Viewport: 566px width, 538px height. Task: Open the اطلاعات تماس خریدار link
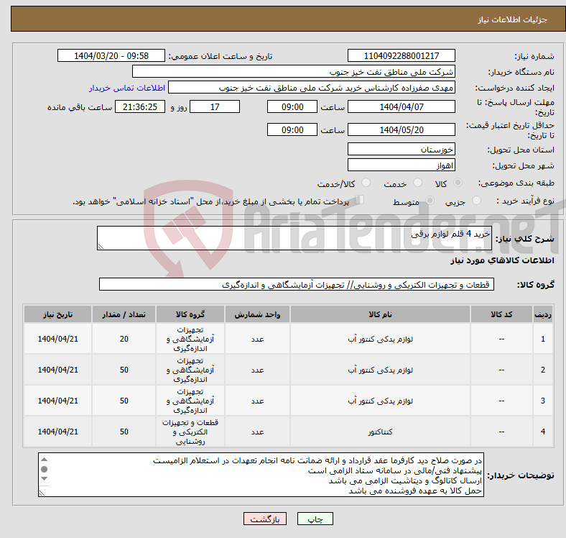pos(127,88)
